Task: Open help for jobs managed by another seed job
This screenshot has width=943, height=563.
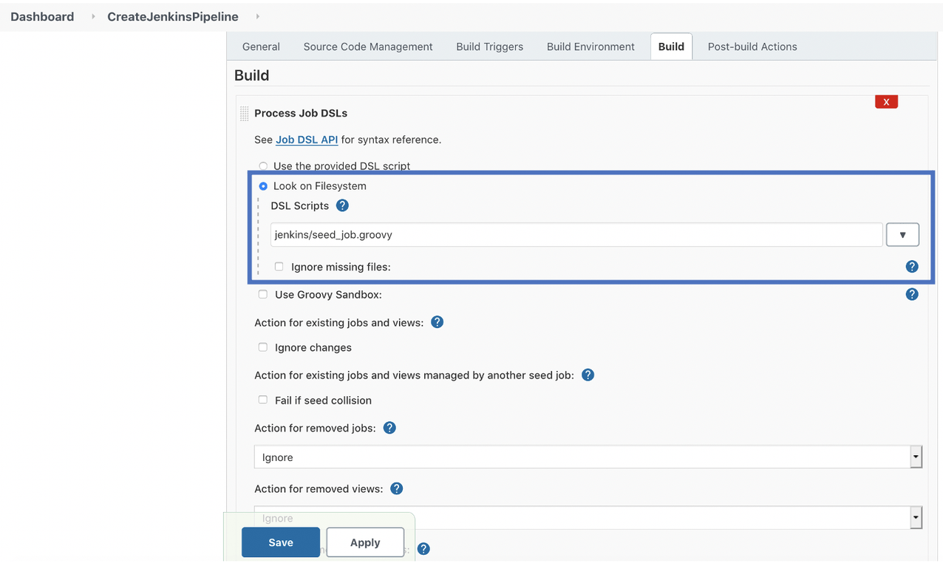Action: pos(588,375)
